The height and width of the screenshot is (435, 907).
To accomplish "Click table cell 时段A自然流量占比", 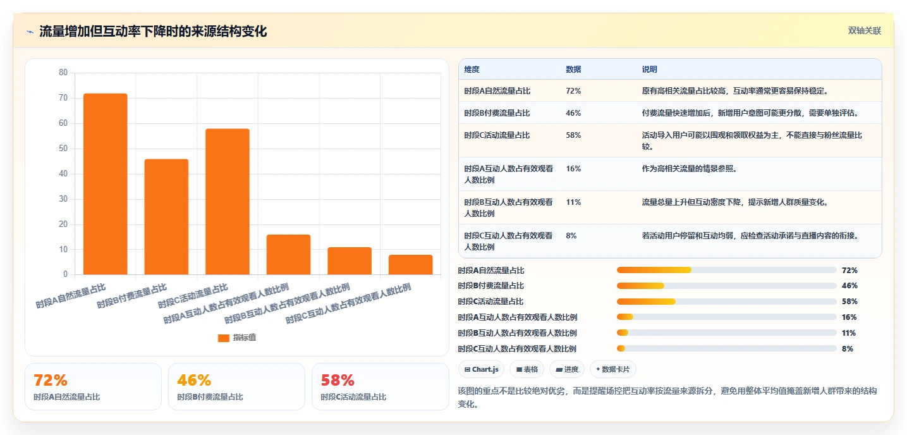I will coord(497,91).
